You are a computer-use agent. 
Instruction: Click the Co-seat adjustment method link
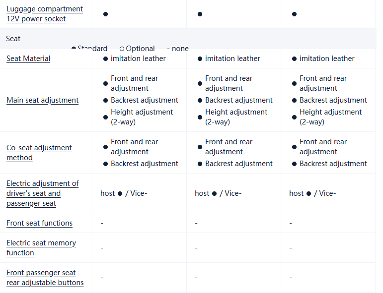click(x=39, y=153)
